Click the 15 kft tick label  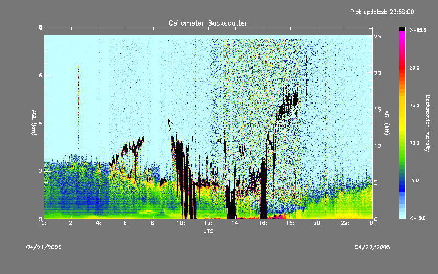tap(377, 110)
